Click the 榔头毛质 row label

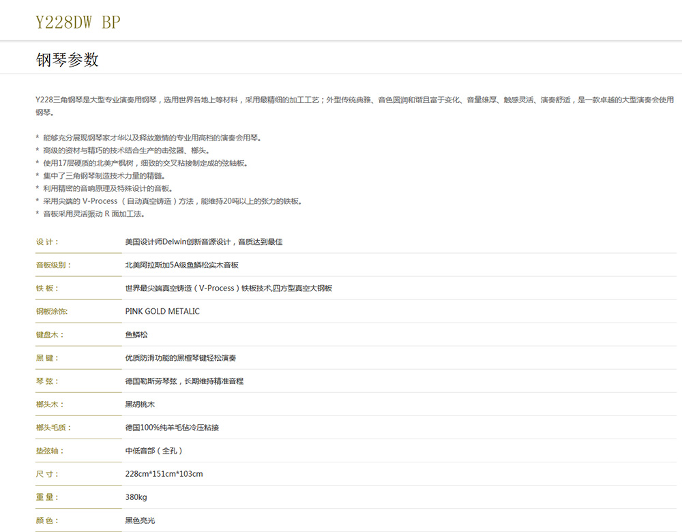click(x=53, y=428)
